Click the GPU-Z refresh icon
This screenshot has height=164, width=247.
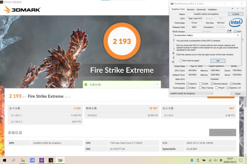coord(238,9)
